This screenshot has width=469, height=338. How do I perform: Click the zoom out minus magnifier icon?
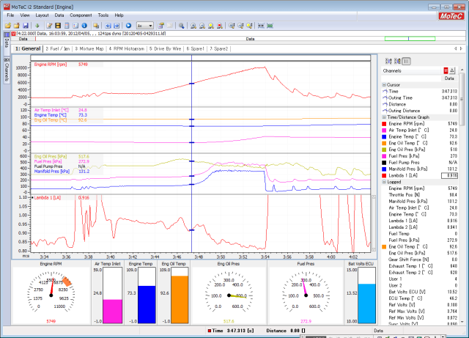click(202, 26)
